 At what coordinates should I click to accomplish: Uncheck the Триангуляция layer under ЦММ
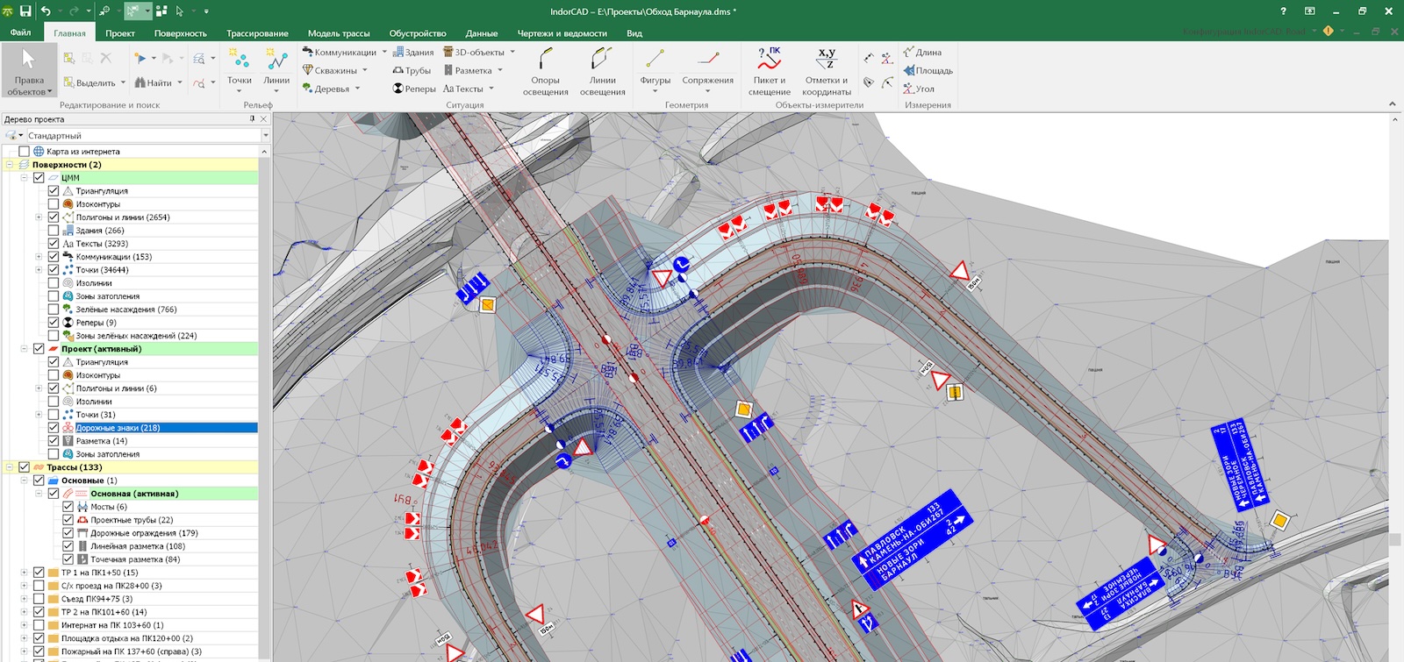pyautogui.click(x=54, y=191)
